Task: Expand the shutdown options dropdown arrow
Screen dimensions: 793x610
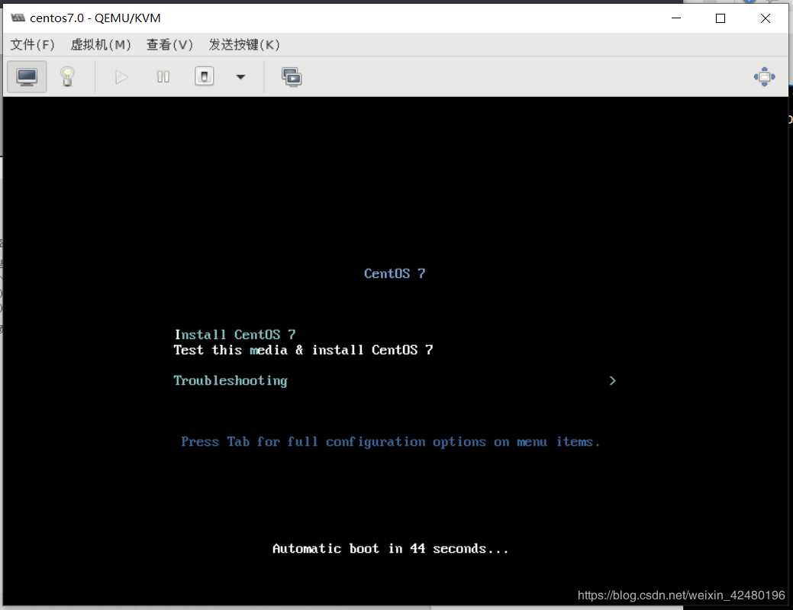Action: click(240, 77)
